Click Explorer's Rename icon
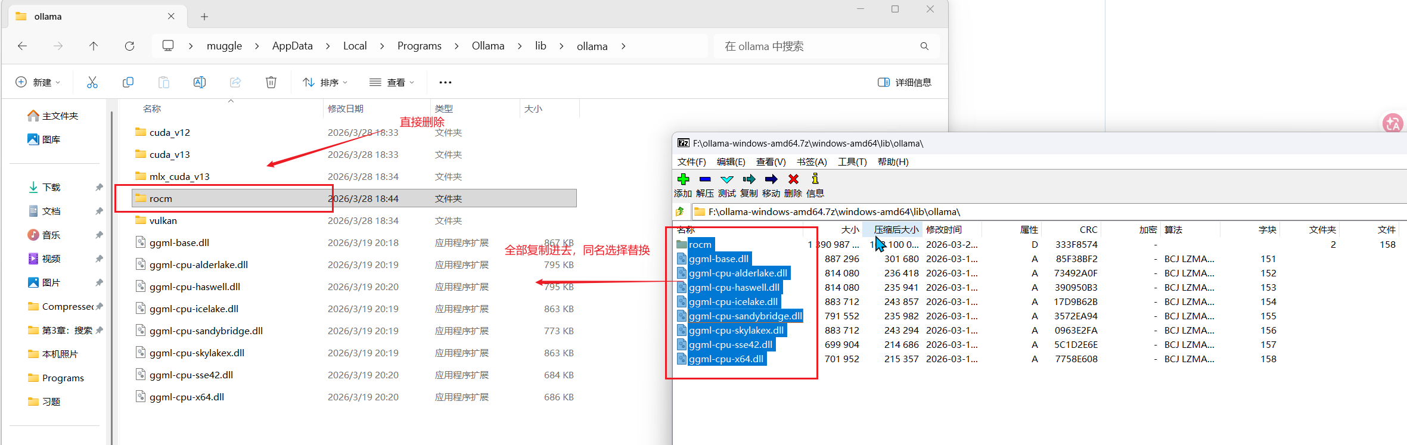Image resolution: width=1407 pixels, height=445 pixels. click(x=200, y=82)
